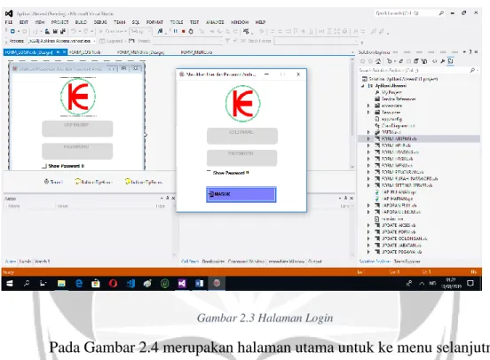The width and height of the screenshot is (490, 360).
Task: Expand the FORM SETTING SERVER.vb node
Action: [x=368, y=185]
